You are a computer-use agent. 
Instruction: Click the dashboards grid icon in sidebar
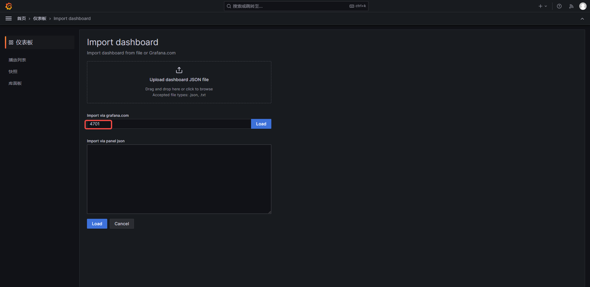11,42
